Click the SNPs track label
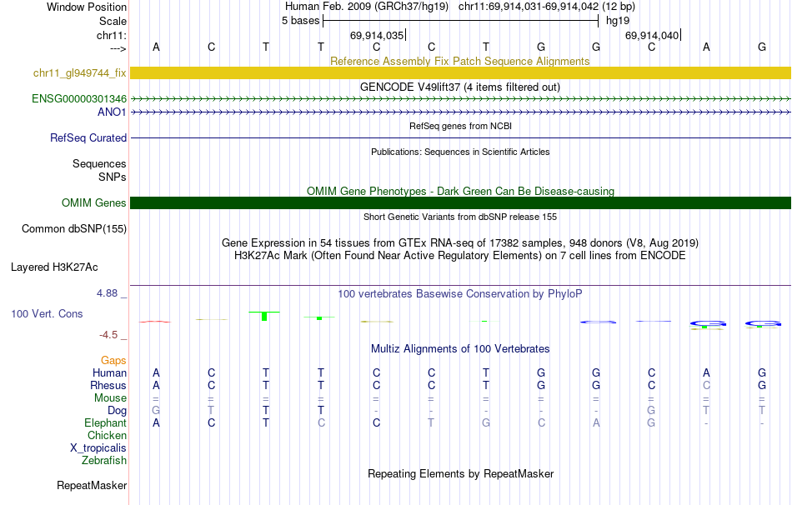The image size is (792, 505). coord(113,177)
